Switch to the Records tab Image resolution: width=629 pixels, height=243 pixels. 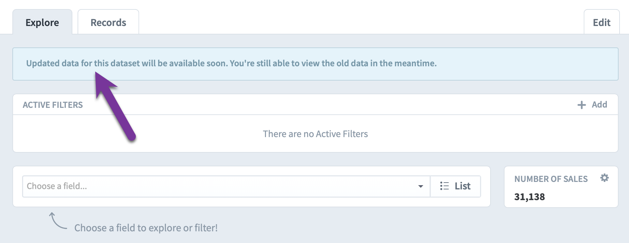coord(108,22)
